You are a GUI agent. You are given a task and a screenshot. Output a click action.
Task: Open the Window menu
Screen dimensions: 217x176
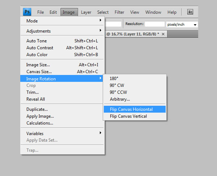tap(153, 12)
